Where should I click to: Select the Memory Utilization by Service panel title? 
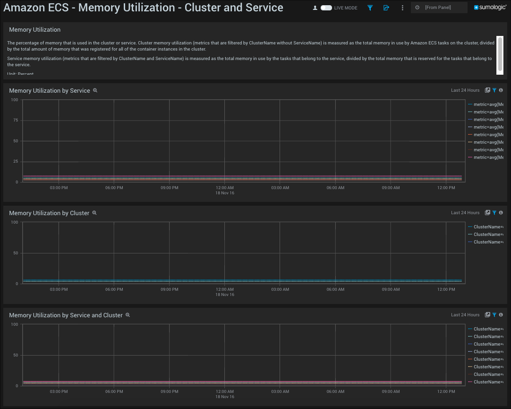pos(49,90)
